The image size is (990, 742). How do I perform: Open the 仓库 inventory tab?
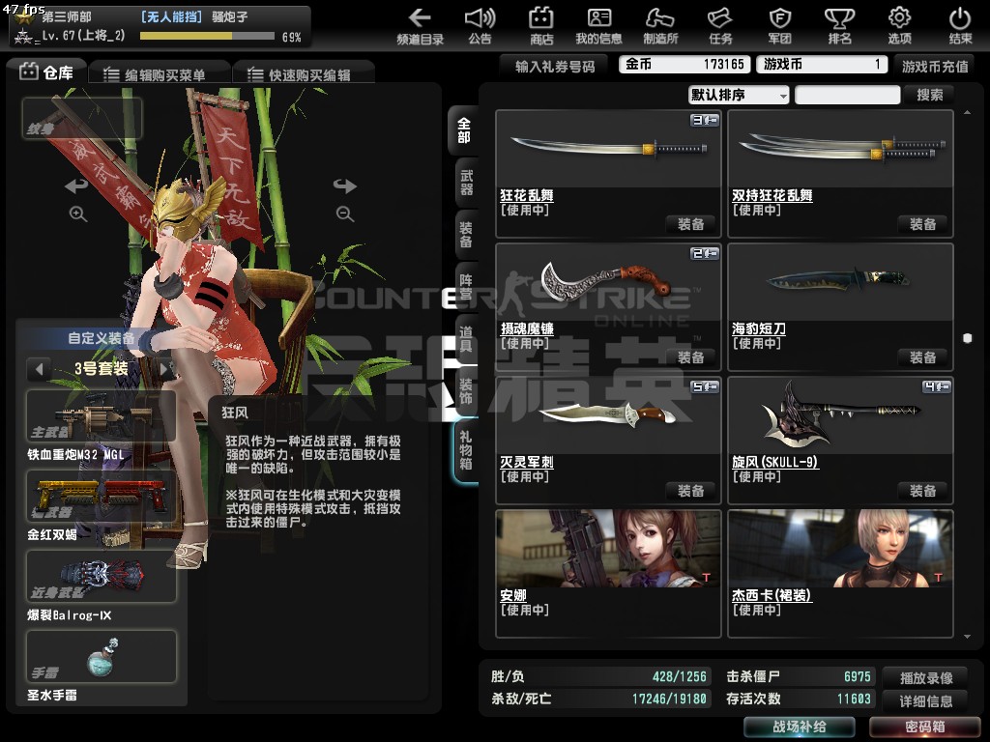click(x=46, y=71)
